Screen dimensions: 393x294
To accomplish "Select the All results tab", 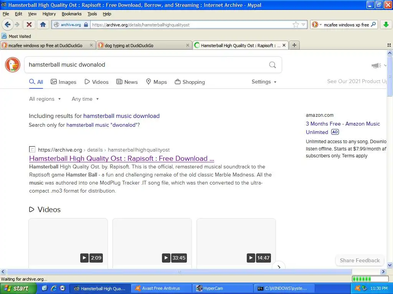I will 36,82.
